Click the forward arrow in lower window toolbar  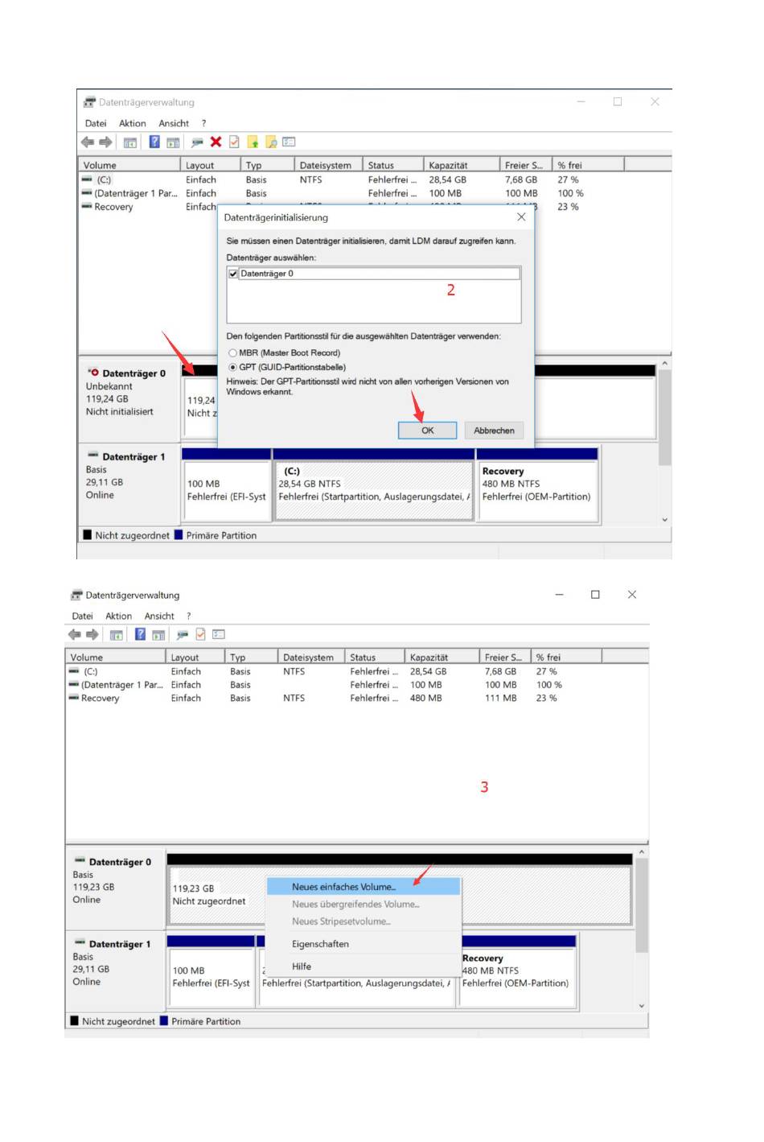92,634
